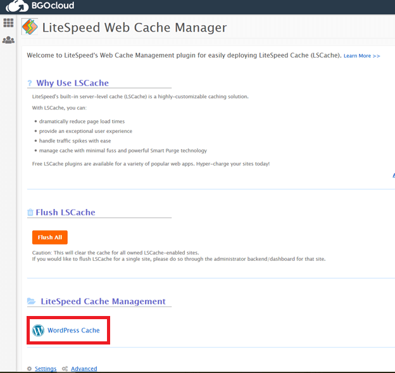The image size is (395, 373).
Task: Click the 'Welcome to LiteSpeed's Web Cache Management plugin' sentence
Action: tap(184, 56)
